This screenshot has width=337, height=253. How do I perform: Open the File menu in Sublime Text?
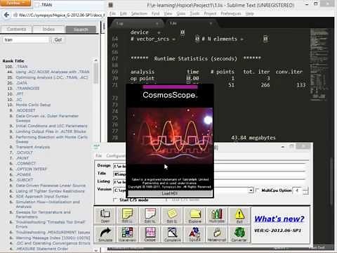[113, 14]
